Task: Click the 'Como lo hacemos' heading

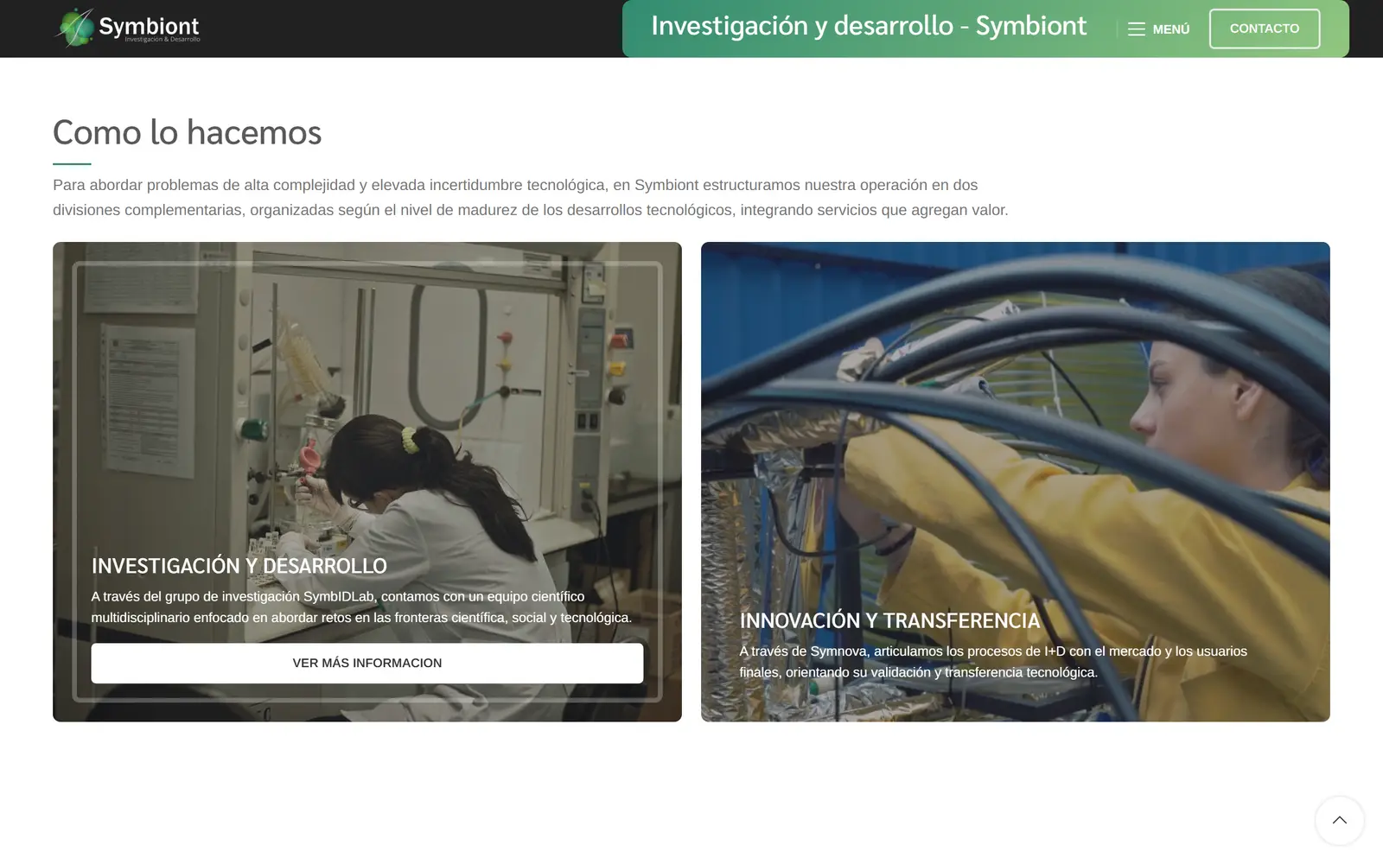Action: point(187,132)
